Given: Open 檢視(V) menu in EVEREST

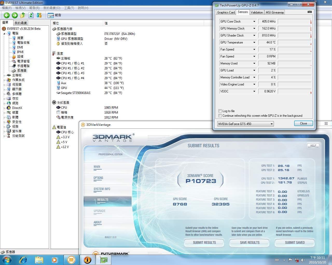Looking at the screenshot, I should (x=20, y=8).
